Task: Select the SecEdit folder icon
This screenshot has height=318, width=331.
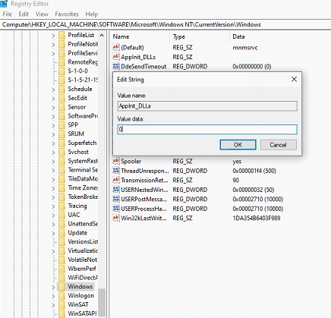Action: [61, 98]
